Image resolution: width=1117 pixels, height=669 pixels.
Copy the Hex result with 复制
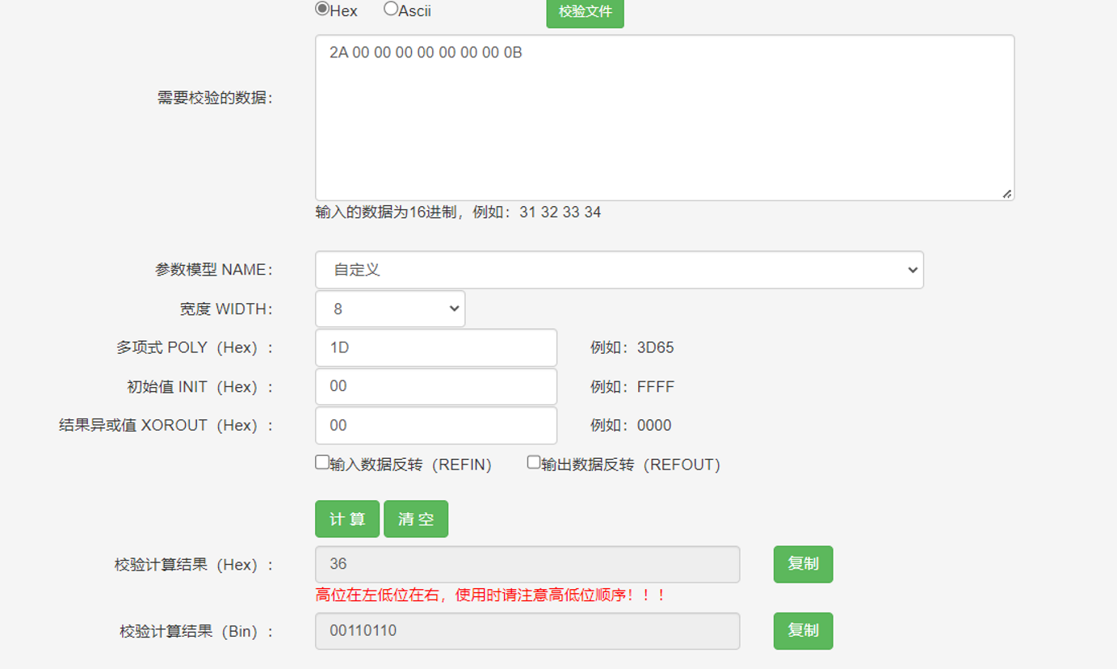[803, 564]
